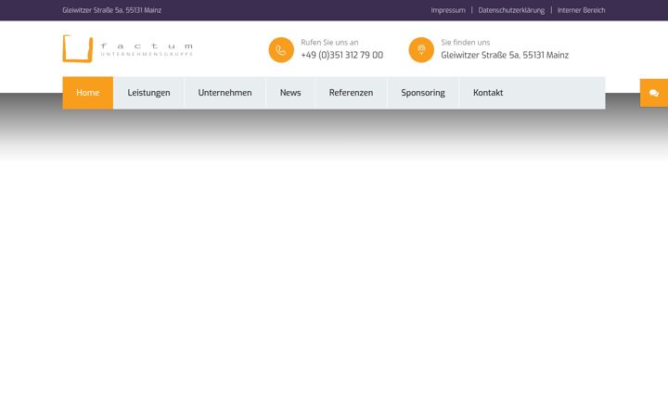Click the address in the purple top bar
The width and height of the screenshot is (668, 418).
click(111, 10)
